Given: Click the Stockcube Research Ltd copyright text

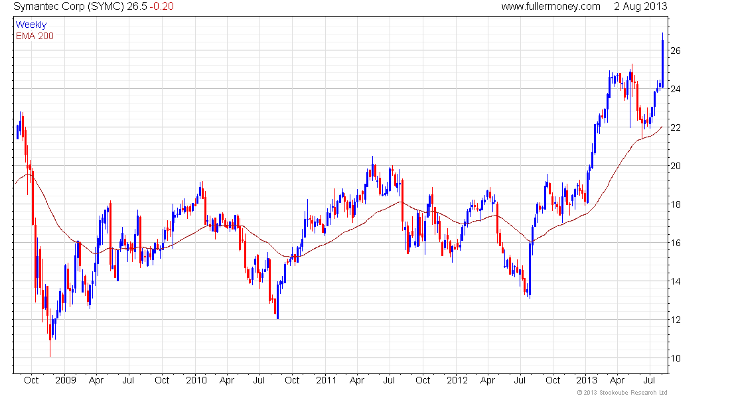Looking at the screenshot, I should (x=622, y=393).
